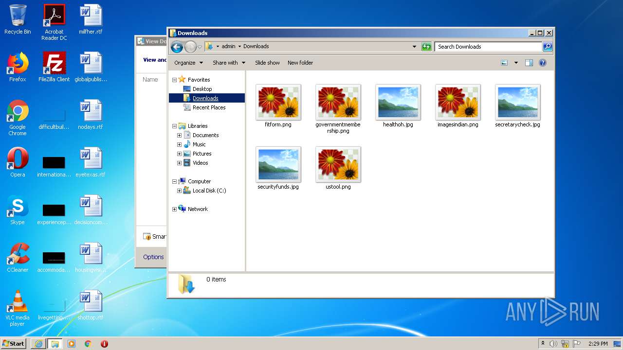
Task: Open Internet Explorer in taskbar
Action: tap(38, 344)
